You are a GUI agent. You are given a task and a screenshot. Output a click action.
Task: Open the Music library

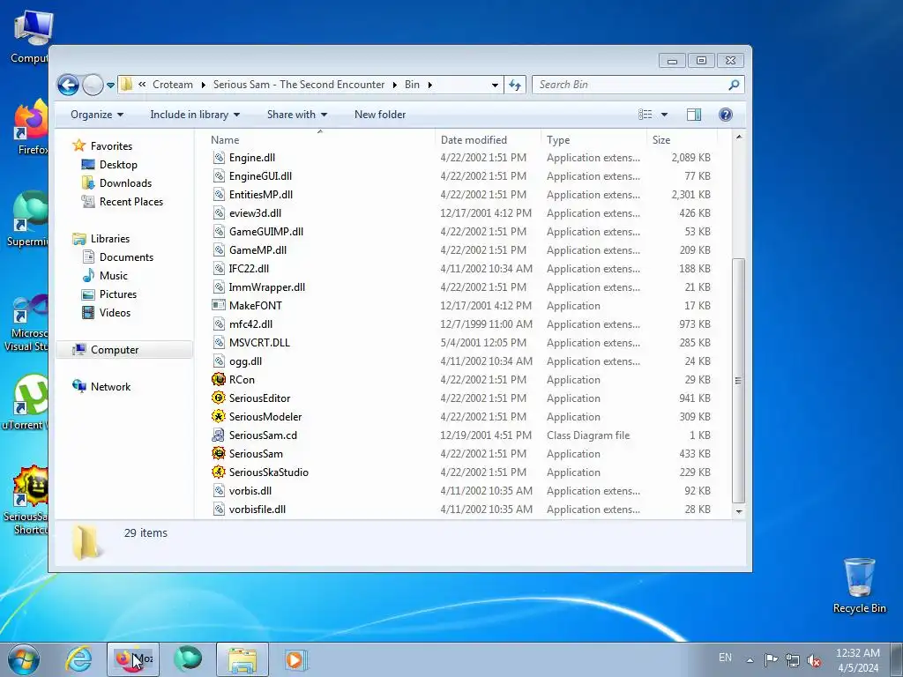click(x=114, y=276)
